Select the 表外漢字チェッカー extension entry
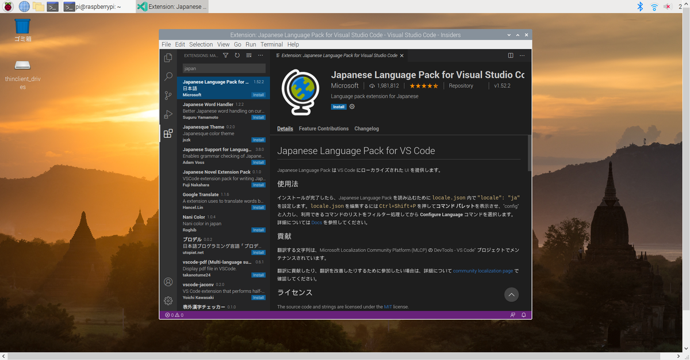Screen dimensions: 690x360 [x=224, y=308]
